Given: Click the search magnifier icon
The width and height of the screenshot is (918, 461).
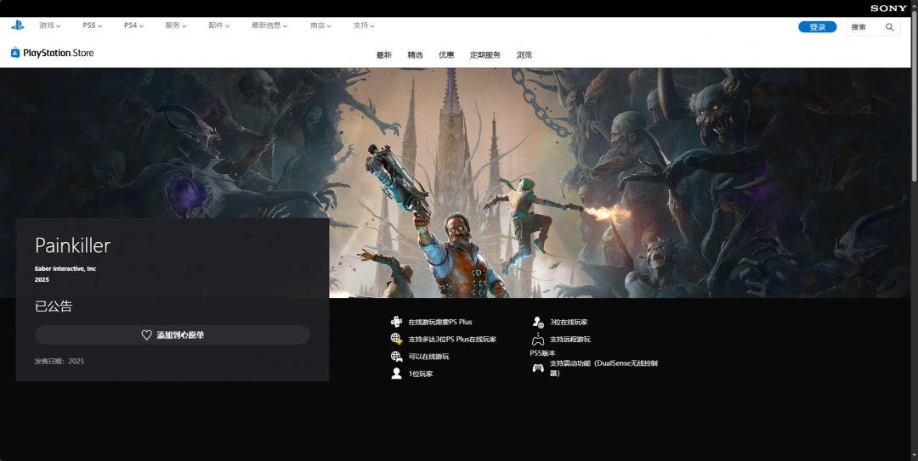Looking at the screenshot, I should pos(890,27).
